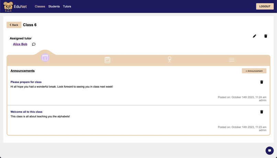The height and width of the screenshot is (158, 277).
Task: Click the Announcements heading
Action: [23, 71]
